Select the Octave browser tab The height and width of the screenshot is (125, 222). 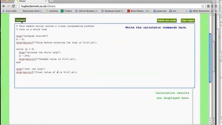(32, 1)
